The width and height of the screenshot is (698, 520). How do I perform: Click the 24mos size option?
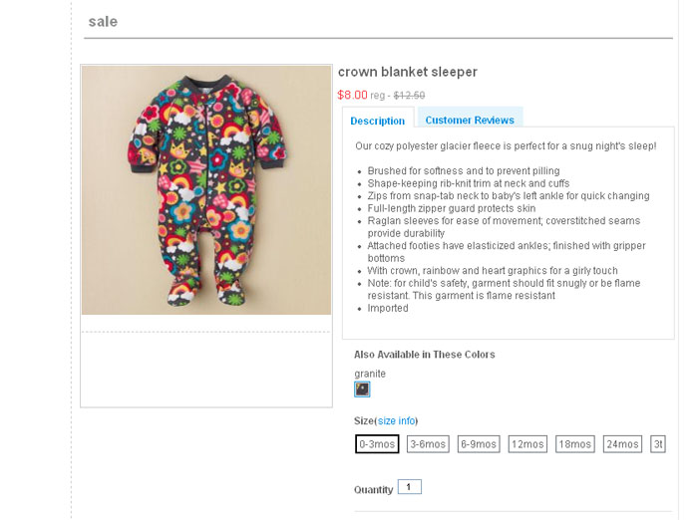pos(623,444)
